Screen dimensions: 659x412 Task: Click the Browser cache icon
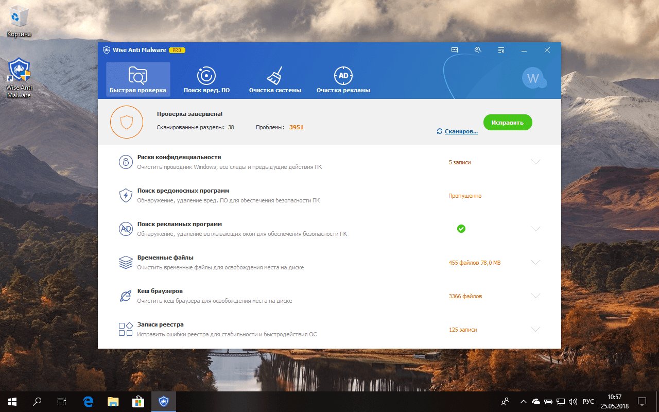pos(126,296)
